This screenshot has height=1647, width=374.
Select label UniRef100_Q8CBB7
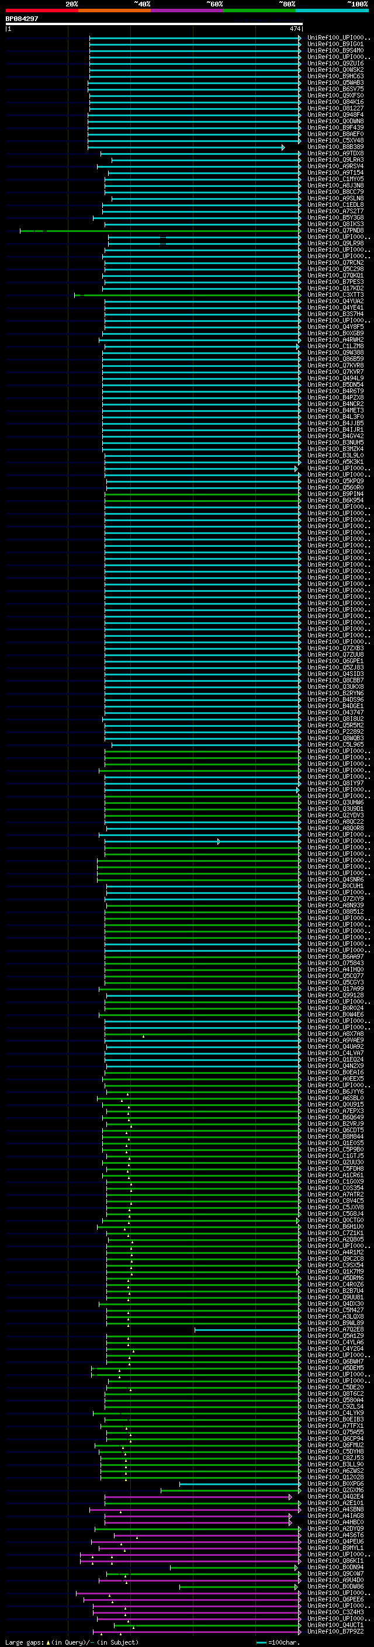tap(335, 680)
